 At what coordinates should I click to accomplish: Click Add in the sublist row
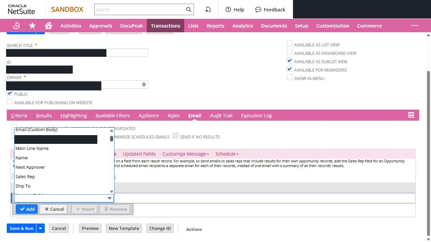click(x=27, y=209)
